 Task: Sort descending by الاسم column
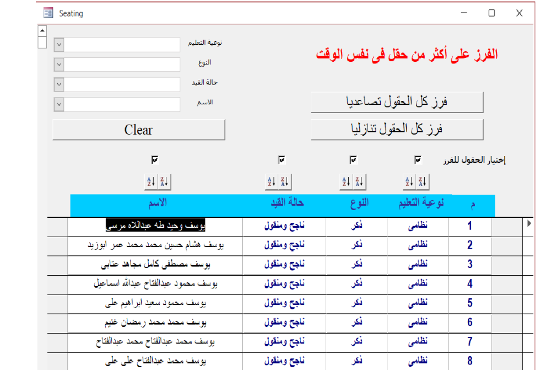(164, 182)
